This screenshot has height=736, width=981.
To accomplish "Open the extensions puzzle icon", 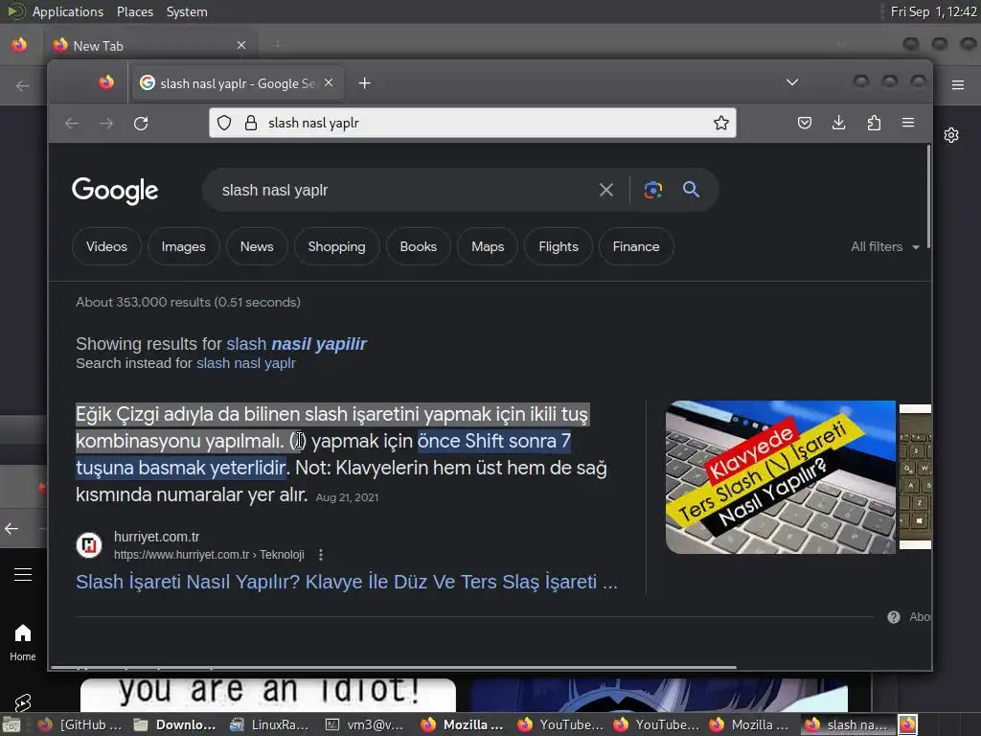I will [x=874, y=123].
